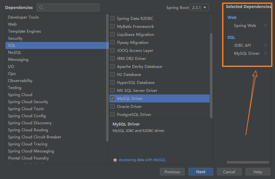
Task: Select the Developer Tools category
Action: click(x=23, y=17)
